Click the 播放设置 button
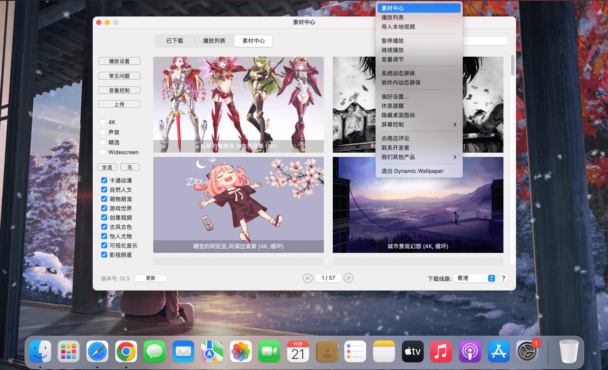 [119, 61]
